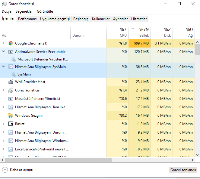Click the SysMain host gear icon
This screenshot has width=200, height=179.
[11, 67]
